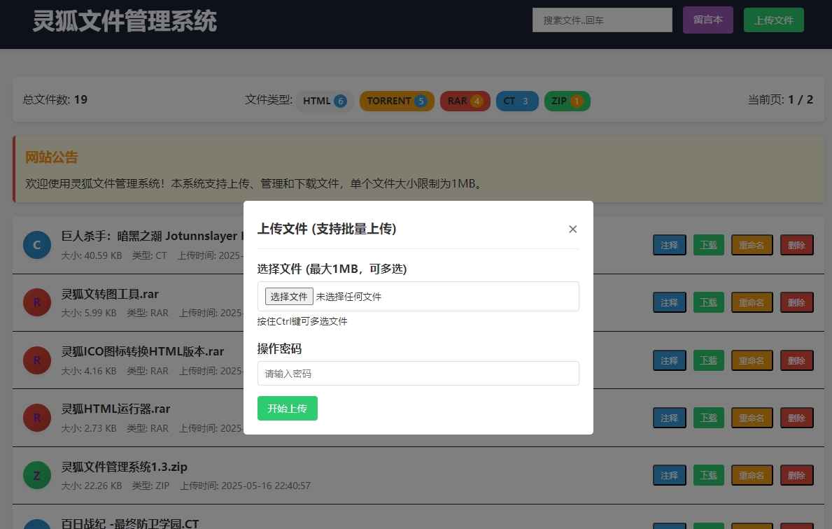Click the Z icon beside 灵狐文件管理系统1.3.zip
The height and width of the screenshot is (529, 832).
[37, 475]
